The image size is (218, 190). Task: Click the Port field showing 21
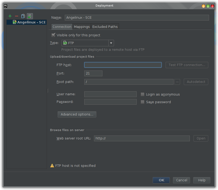(x=93, y=73)
